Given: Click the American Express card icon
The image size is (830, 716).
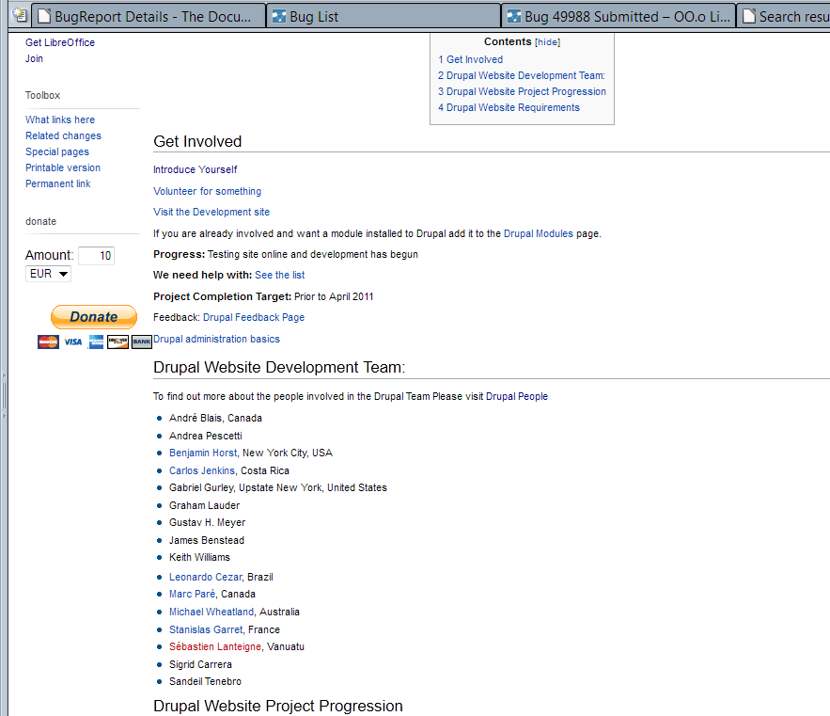Looking at the screenshot, I should 96,342.
